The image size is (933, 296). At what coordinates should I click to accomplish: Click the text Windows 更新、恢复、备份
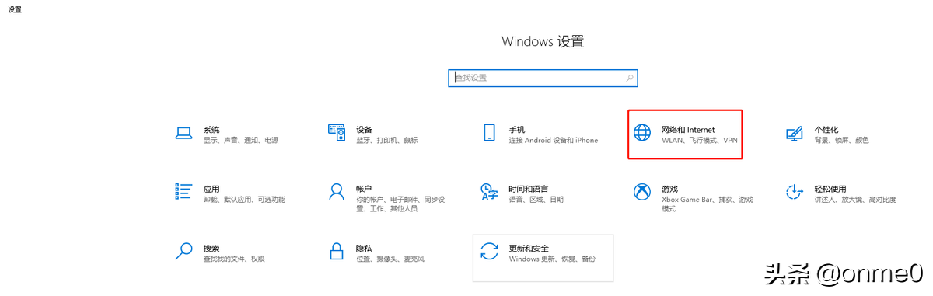pos(552,259)
